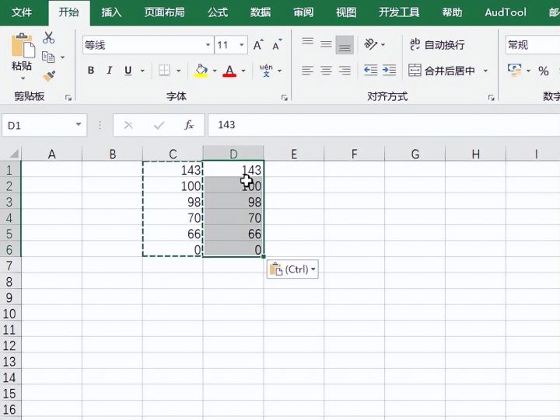Viewport: 560px width, 420px height.
Task: Toggle Italic formatting
Action: click(110, 70)
